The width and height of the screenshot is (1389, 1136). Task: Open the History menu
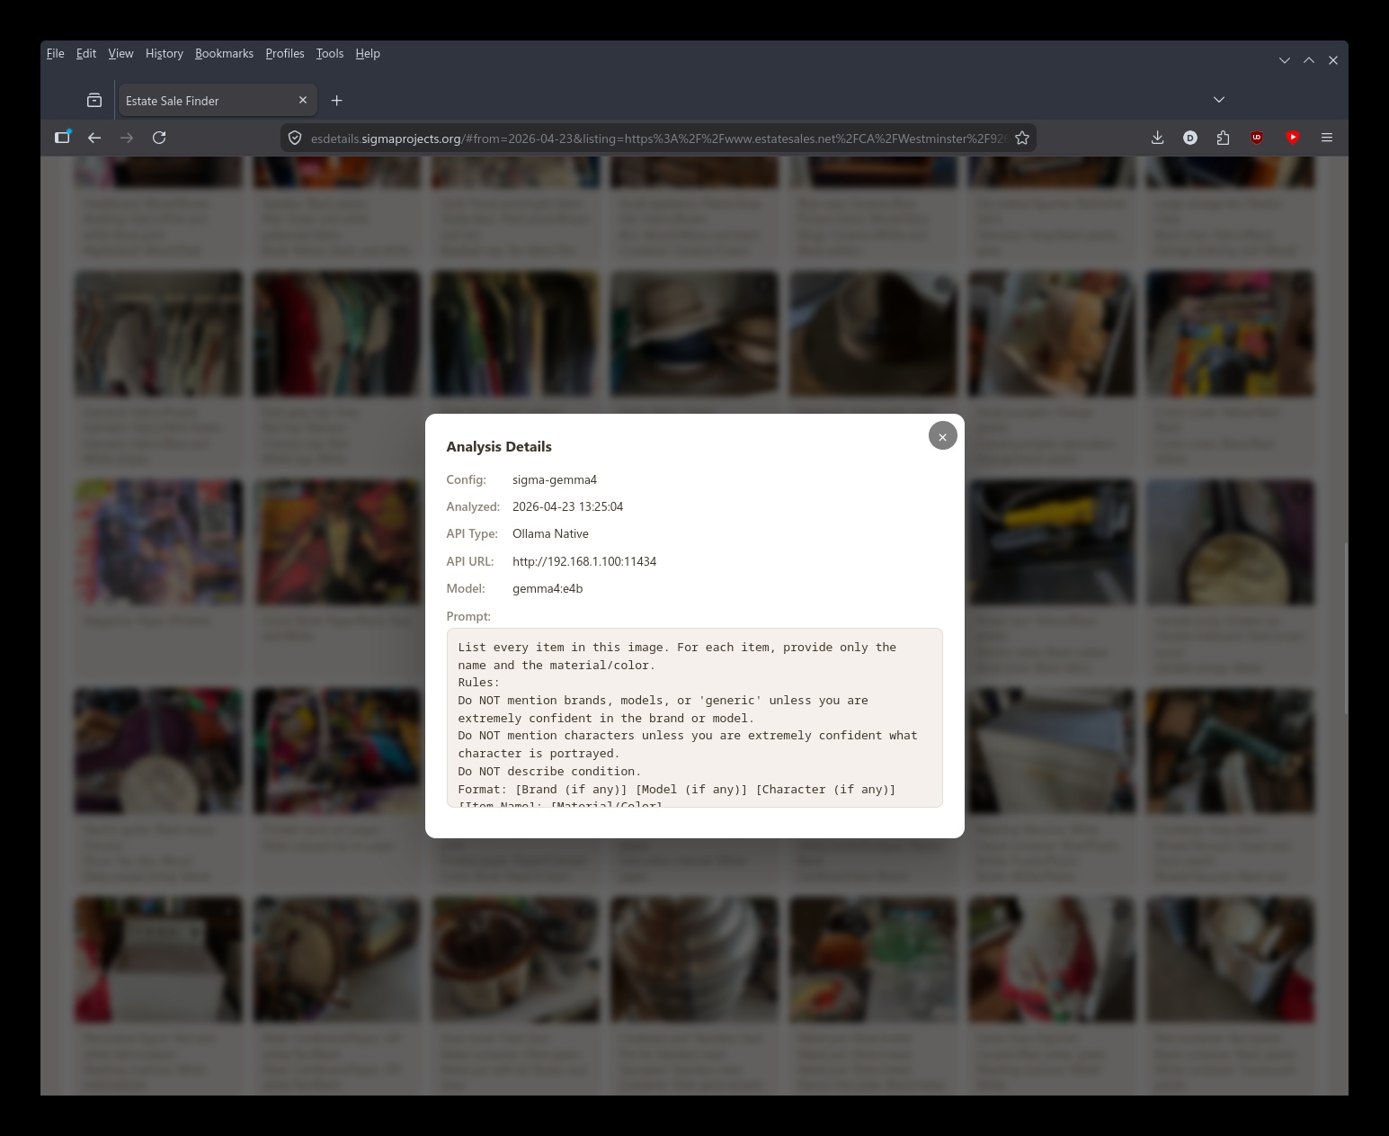[x=164, y=54]
